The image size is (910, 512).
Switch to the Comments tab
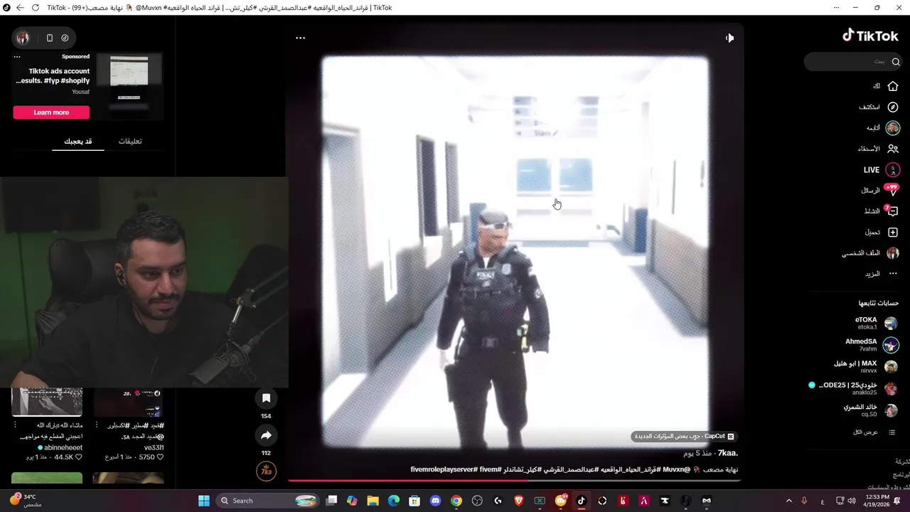click(130, 141)
